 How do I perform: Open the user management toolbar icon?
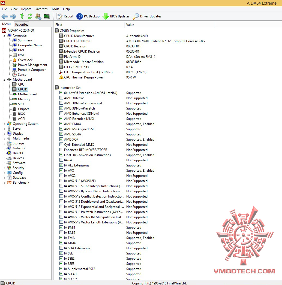(38, 16)
